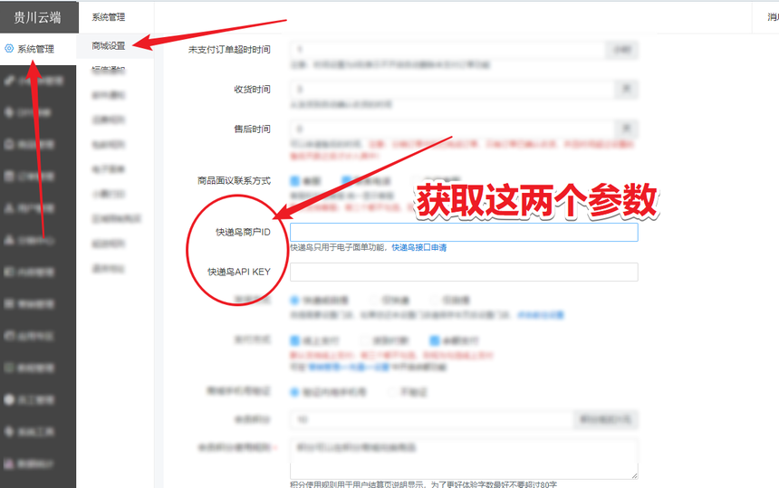Focus the 未支付订单超时时间 input field
The height and width of the screenshot is (488, 779).
(447, 50)
